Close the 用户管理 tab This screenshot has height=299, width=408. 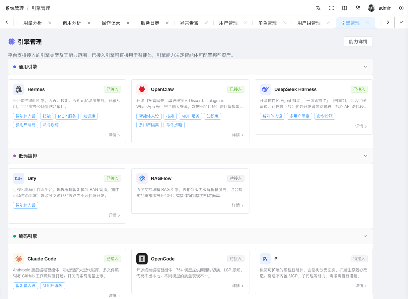point(245,23)
